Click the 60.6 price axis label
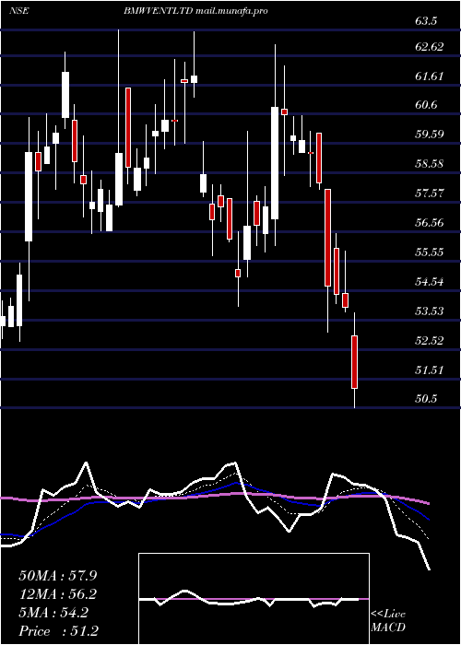Screen dimensions: 461x645 (x=426, y=105)
